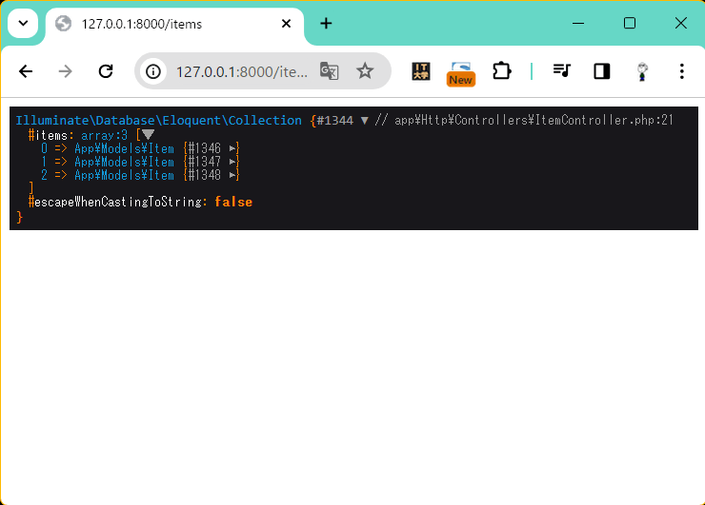
Task: Minimize the browser window
Action: (x=578, y=23)
